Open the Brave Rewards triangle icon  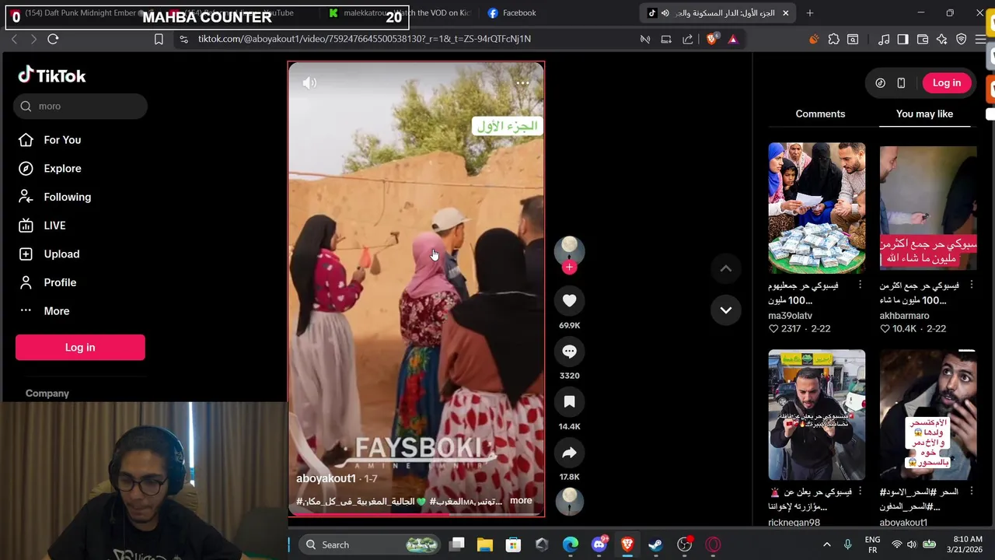click(x=732, y=39)
